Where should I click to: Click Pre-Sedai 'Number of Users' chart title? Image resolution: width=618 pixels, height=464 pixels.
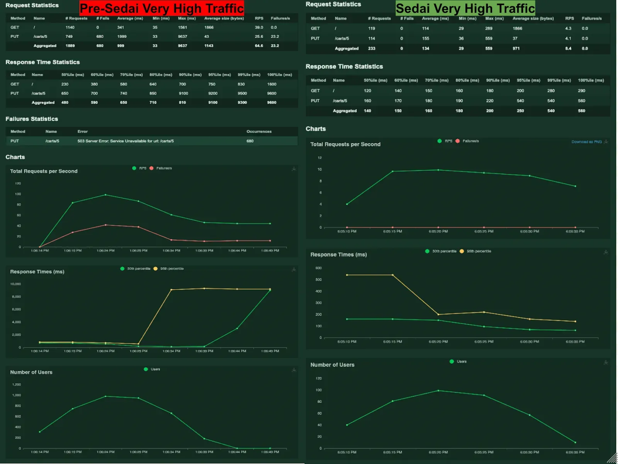coord(31,372)
